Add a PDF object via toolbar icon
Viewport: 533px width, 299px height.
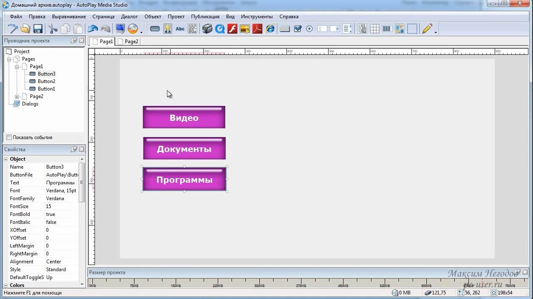pos(257,29)
